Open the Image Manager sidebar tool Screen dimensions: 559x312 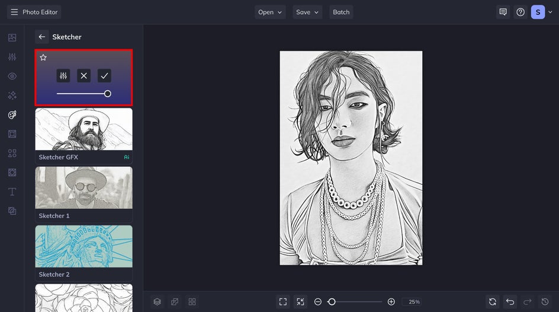[x=12, y=37]
